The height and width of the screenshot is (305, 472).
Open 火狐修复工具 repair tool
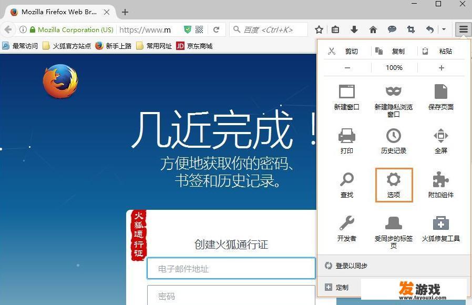pyautogui.click(x=440, y=229)
